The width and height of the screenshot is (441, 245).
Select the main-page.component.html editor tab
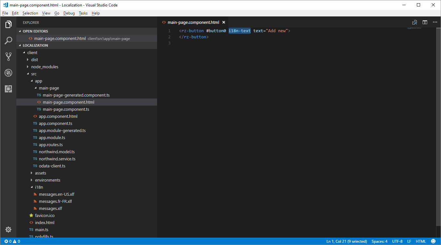(x=193, y=22)
